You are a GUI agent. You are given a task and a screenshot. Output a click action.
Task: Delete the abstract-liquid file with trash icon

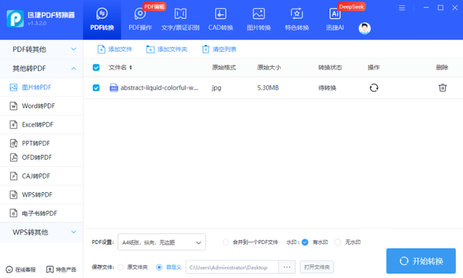tap(442, 88)
